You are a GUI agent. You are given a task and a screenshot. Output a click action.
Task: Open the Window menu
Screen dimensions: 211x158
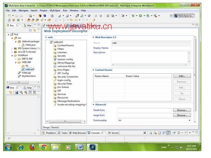74,11
